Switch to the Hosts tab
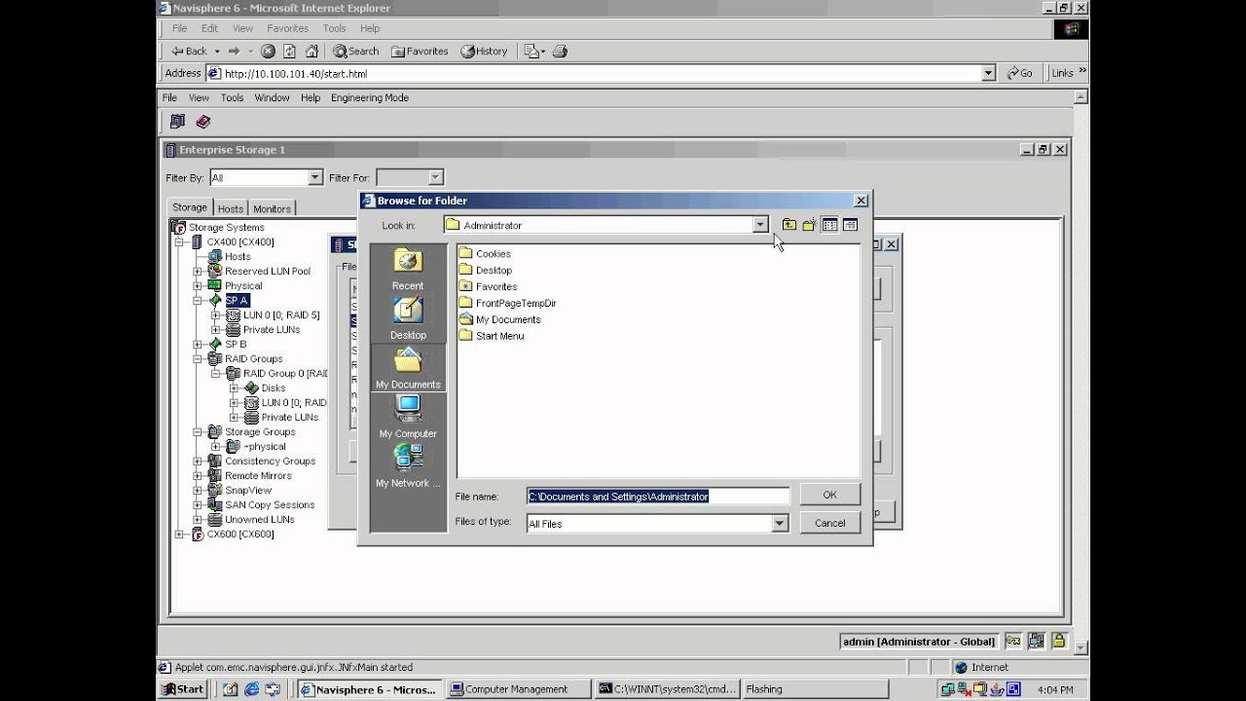The image size is (1246, 701). tap(231, 208)
